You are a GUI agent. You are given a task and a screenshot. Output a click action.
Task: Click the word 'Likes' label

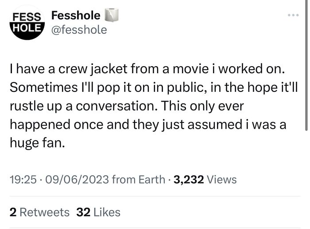[x=107, y=212]
